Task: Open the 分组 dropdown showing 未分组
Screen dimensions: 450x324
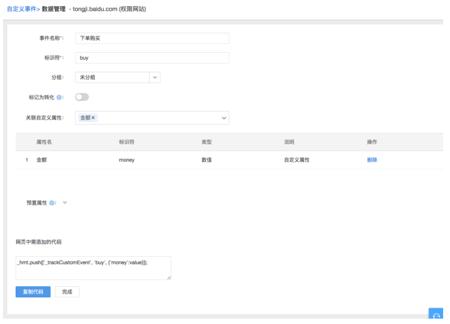Action: click(x=117, y=77)
